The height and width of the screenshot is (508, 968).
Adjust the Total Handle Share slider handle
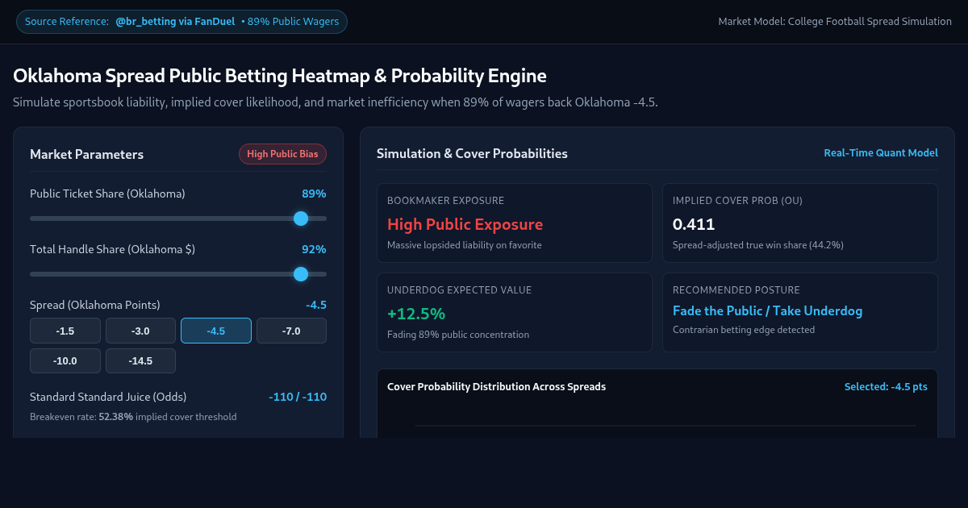(301, 274)
